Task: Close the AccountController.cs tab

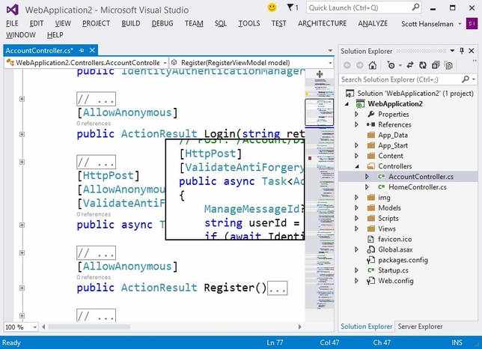Action: coord(92,50)
